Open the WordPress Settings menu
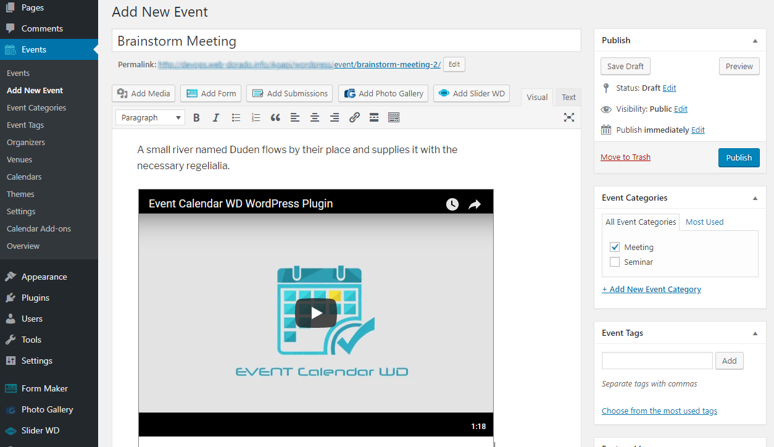The height and width of the screenshot is (447, 774). click(x=49, y=361)
